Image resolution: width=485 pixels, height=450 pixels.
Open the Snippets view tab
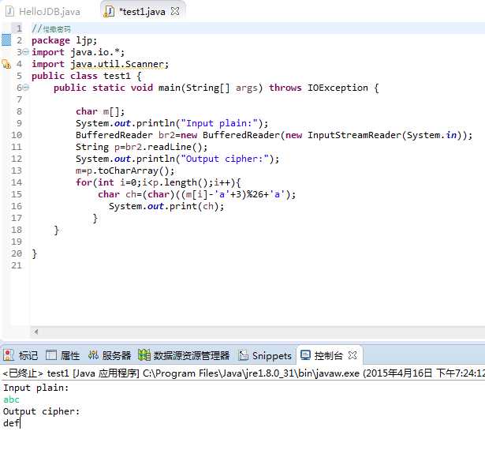265,355
